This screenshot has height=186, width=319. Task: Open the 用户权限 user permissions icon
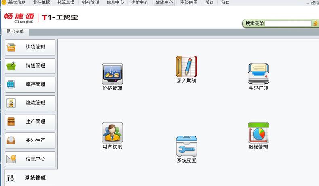click(x=112, y=133)
